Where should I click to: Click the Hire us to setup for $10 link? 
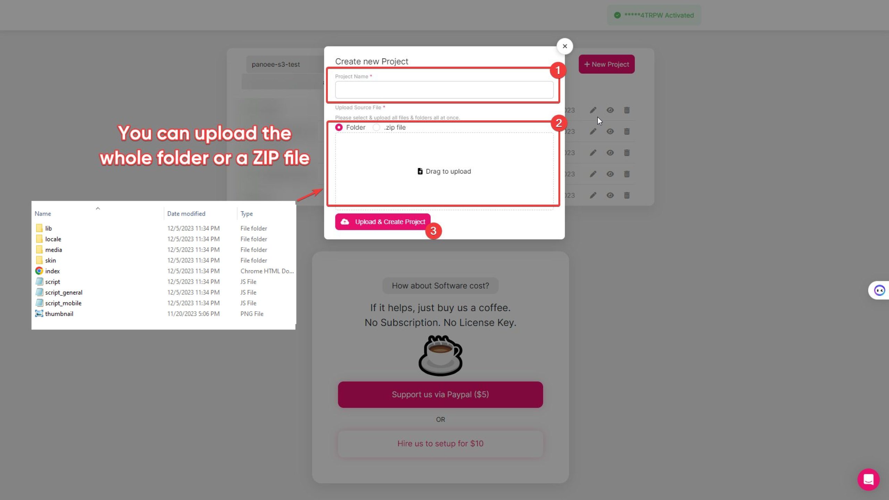coord(440,443)
